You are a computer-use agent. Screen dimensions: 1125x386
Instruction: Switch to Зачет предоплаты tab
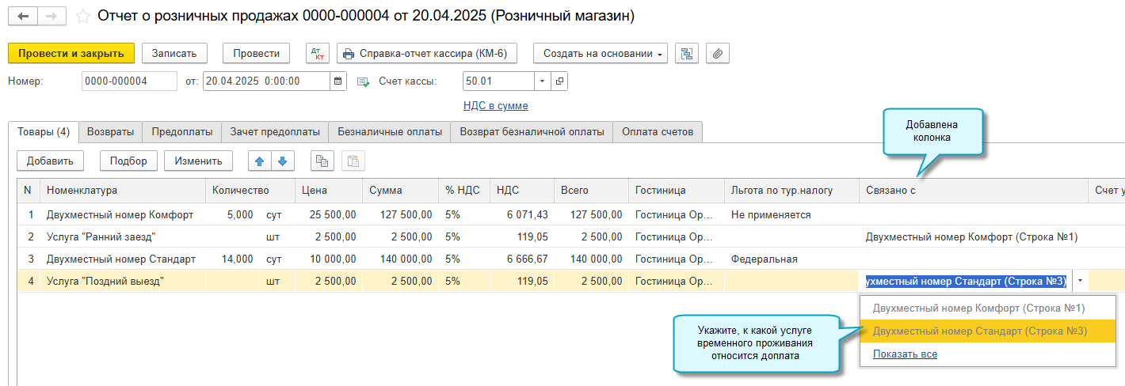[275, 132]
